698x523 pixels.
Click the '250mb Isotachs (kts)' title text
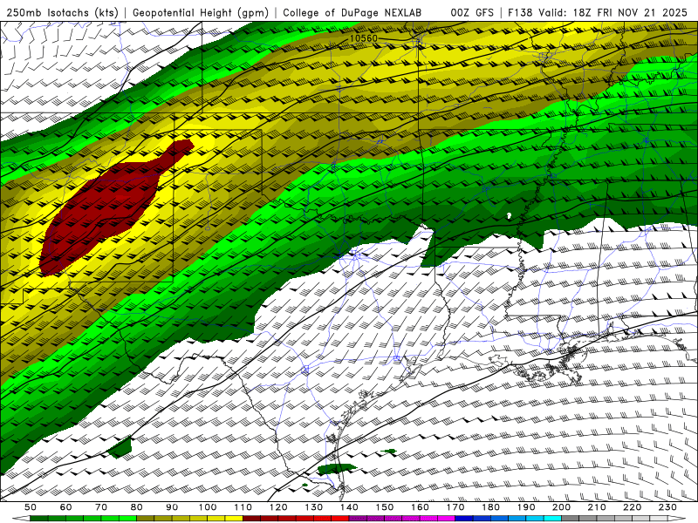point(62,12)
